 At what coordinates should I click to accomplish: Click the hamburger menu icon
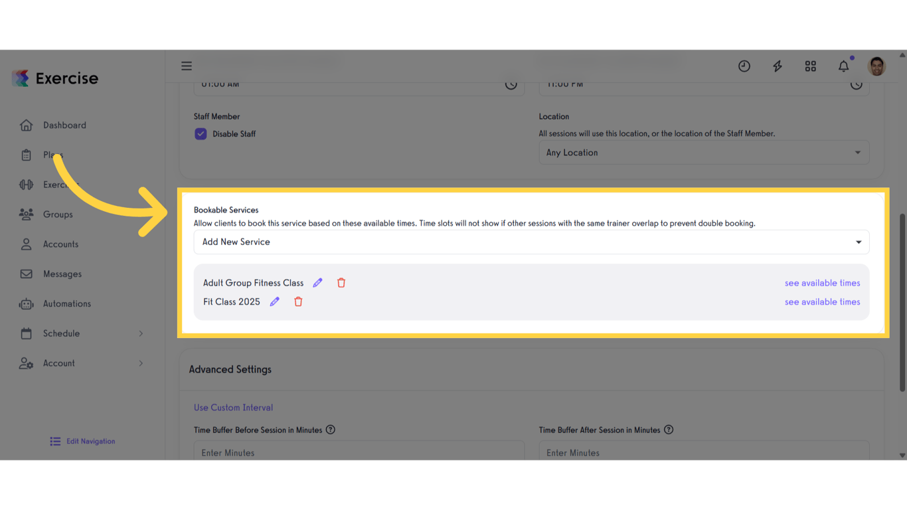pos(187,66)
